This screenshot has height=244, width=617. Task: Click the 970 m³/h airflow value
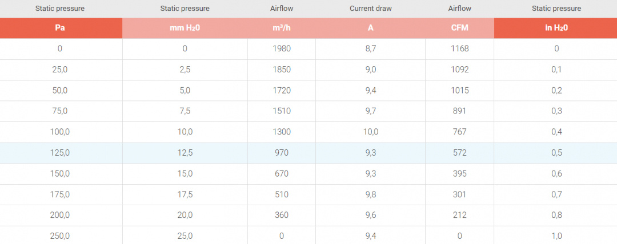click(x=282, y=153)
